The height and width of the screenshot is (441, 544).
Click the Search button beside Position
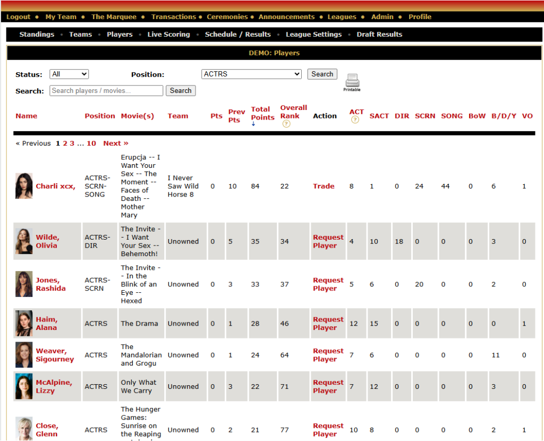coord(322,74)
